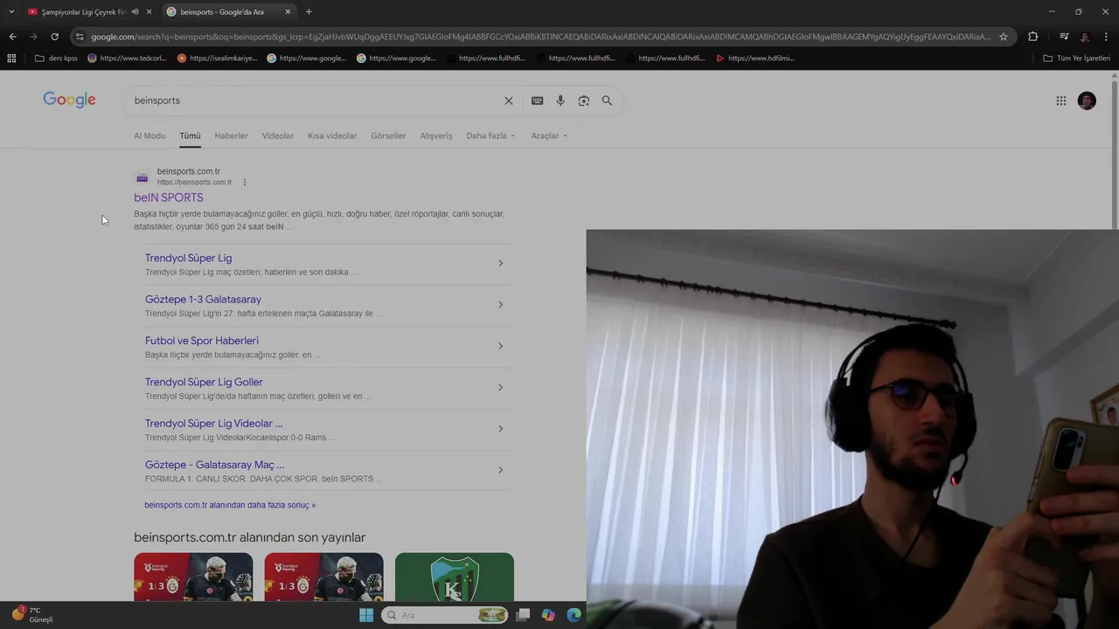The width and height of the screenshot is (1119, 629).
Task: Switch to the Haberler tab
Action: pyautogui.click(x=231, y=136)
